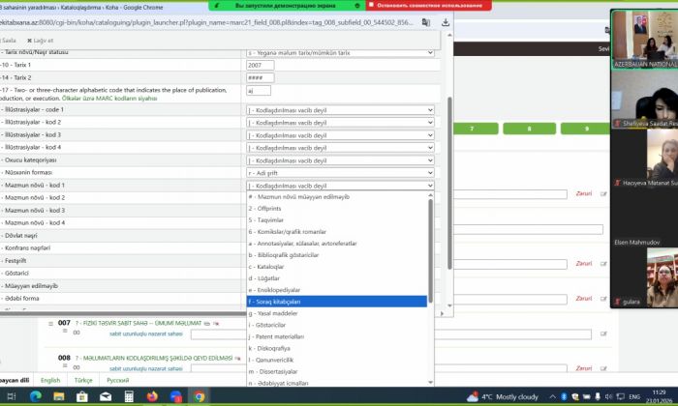Viewport: 678px width, 406px height.
Task: Switch interface language to English
Action: tap(49, 380)
